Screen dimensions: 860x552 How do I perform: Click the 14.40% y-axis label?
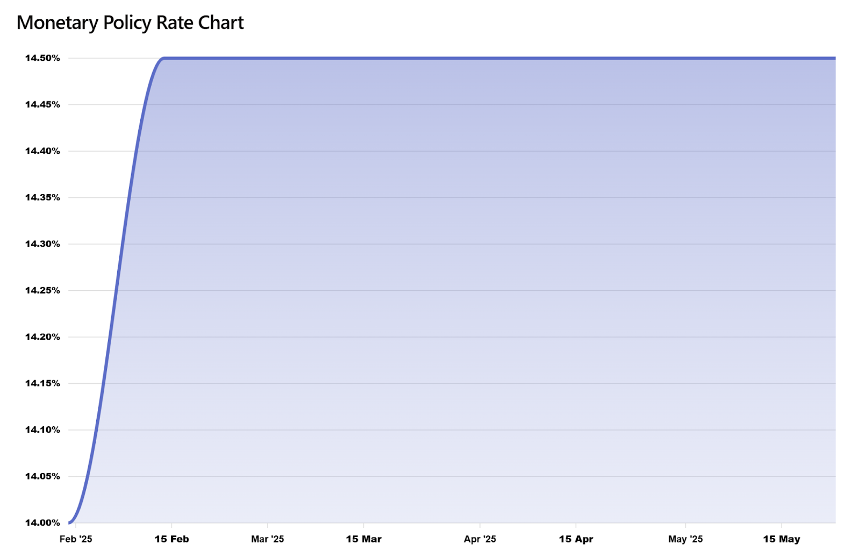[x=42, y=151]
